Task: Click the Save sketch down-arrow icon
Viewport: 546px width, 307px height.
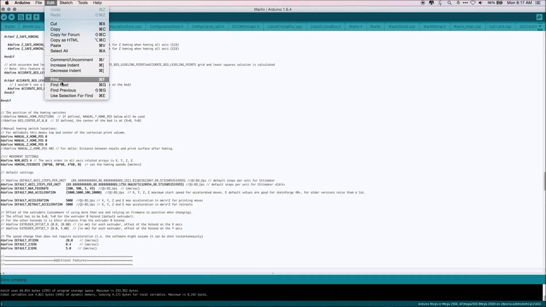Action: tap(36, 17)
